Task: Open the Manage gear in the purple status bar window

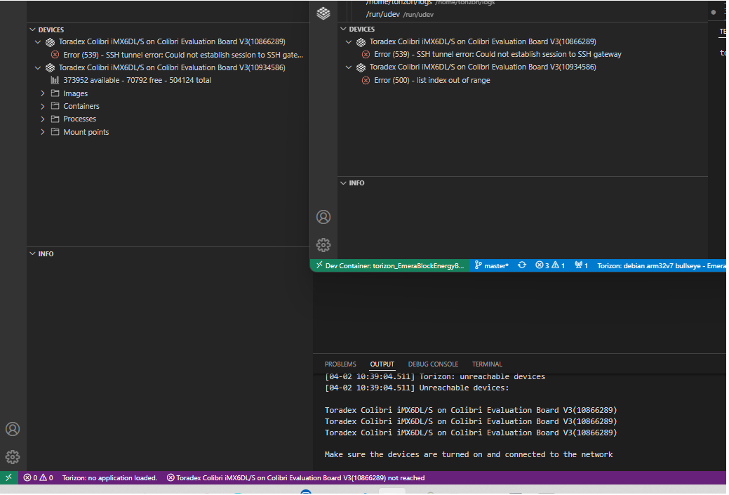Action: click(x=13, y=457)
